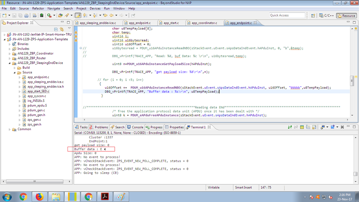Open Adobe Reader from taskbar
Viewport: 359px width, 202px height.
point(105,197)
